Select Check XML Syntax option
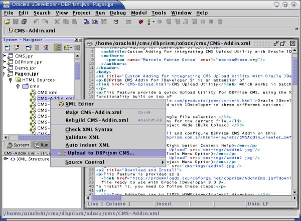The image size is (301, 221). coord(108,129)
